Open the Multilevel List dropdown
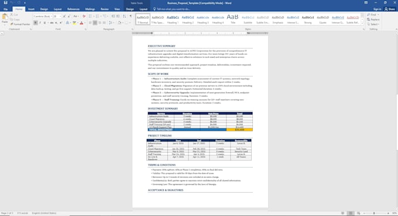 pyautogui.click(x=108, y=16)
